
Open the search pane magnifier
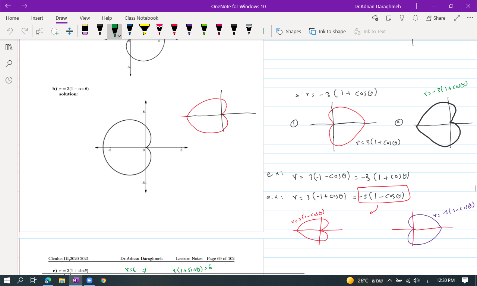9,64
